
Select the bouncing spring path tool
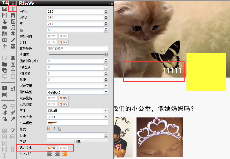click(13, 113)
